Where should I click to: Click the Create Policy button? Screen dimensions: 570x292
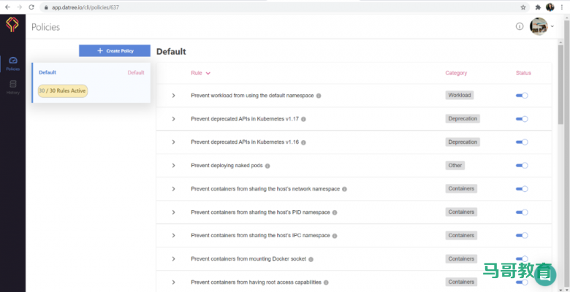click(x=115, y=50)
